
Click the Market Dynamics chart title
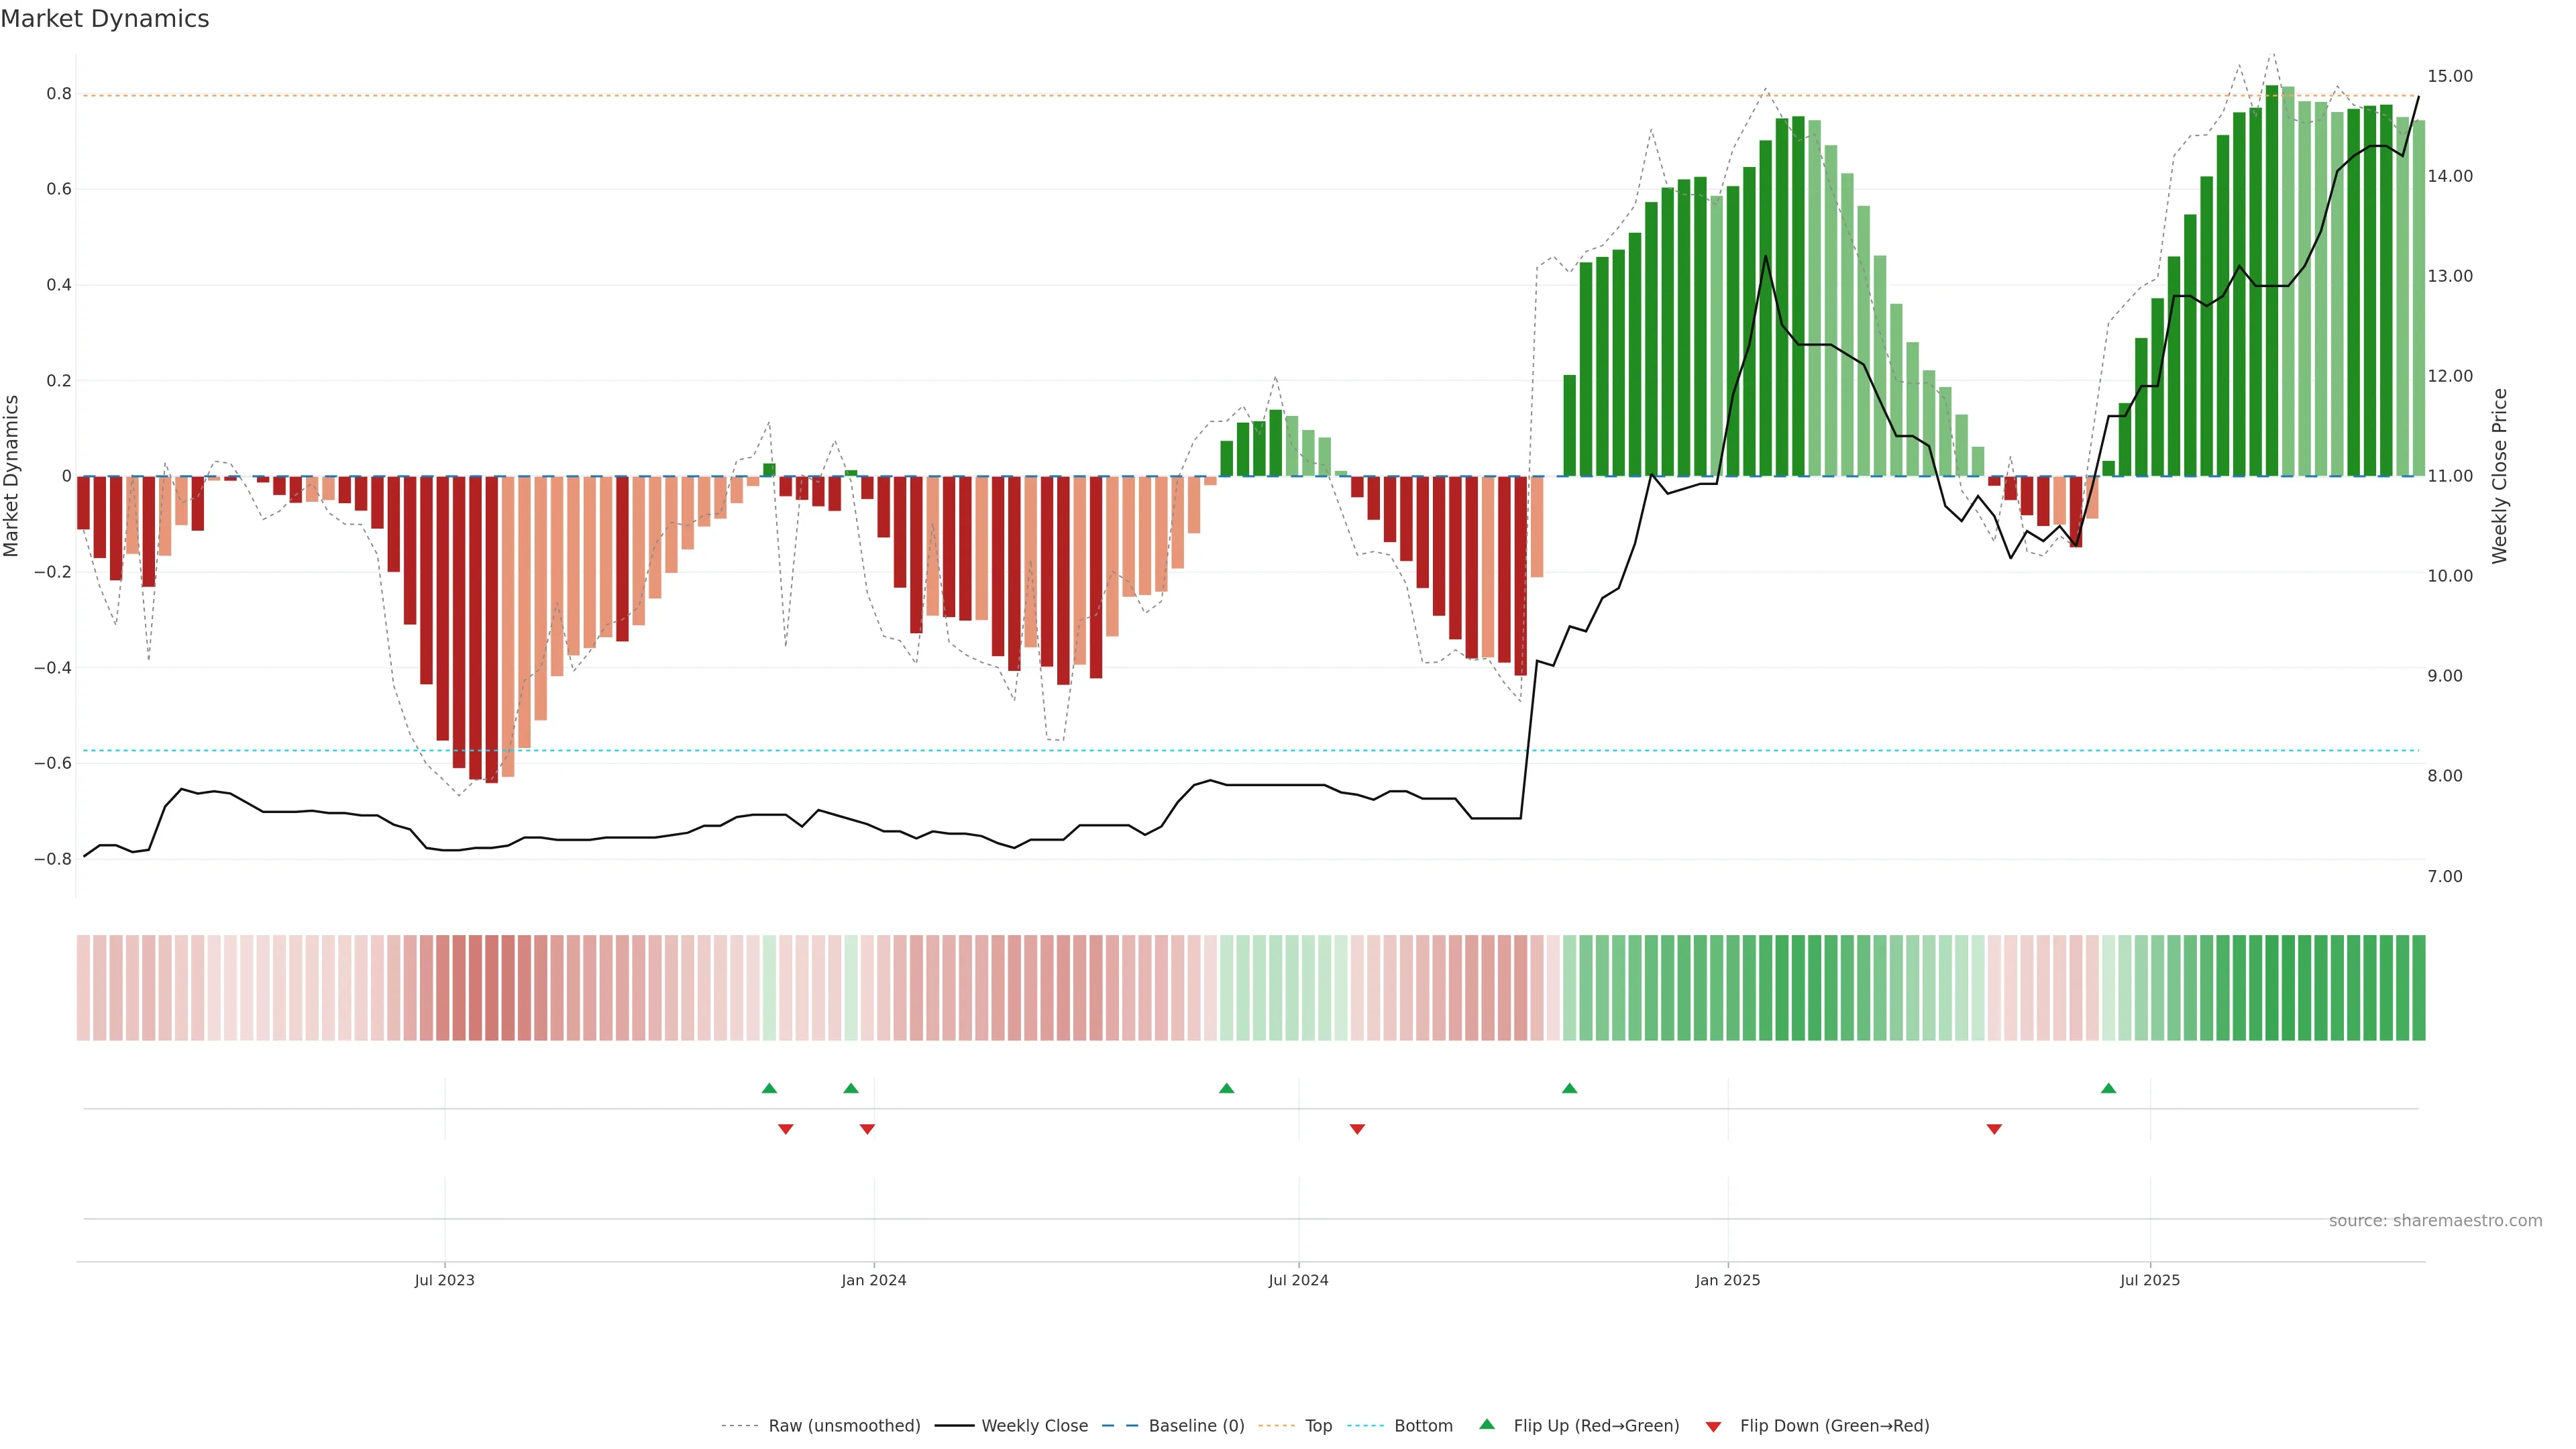click(x=105, y=19)
